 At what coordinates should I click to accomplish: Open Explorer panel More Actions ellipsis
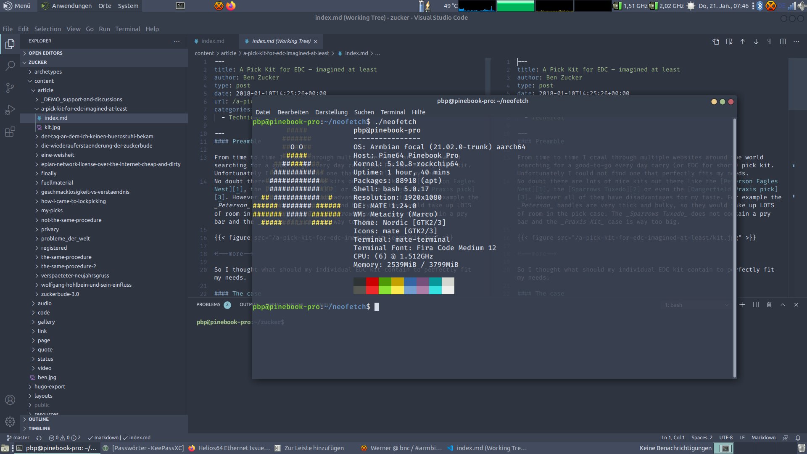tap(177, 41)
